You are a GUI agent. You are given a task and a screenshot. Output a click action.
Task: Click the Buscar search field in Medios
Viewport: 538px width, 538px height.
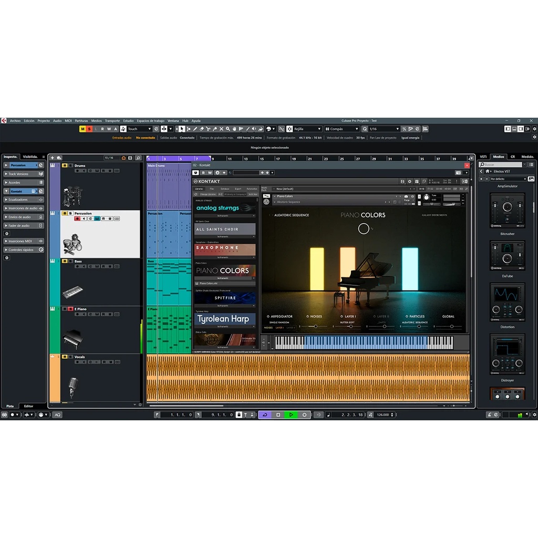(507, 164)
